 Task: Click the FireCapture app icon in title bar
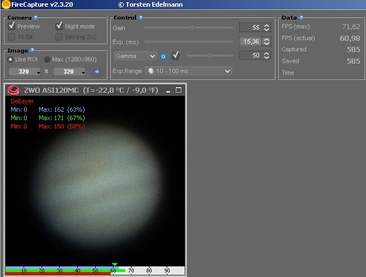click(x=6, y=4)
